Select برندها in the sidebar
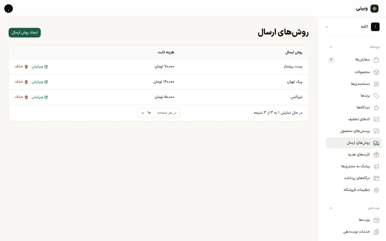Viewport: 386px width, 241px height. tap(354, 96)
